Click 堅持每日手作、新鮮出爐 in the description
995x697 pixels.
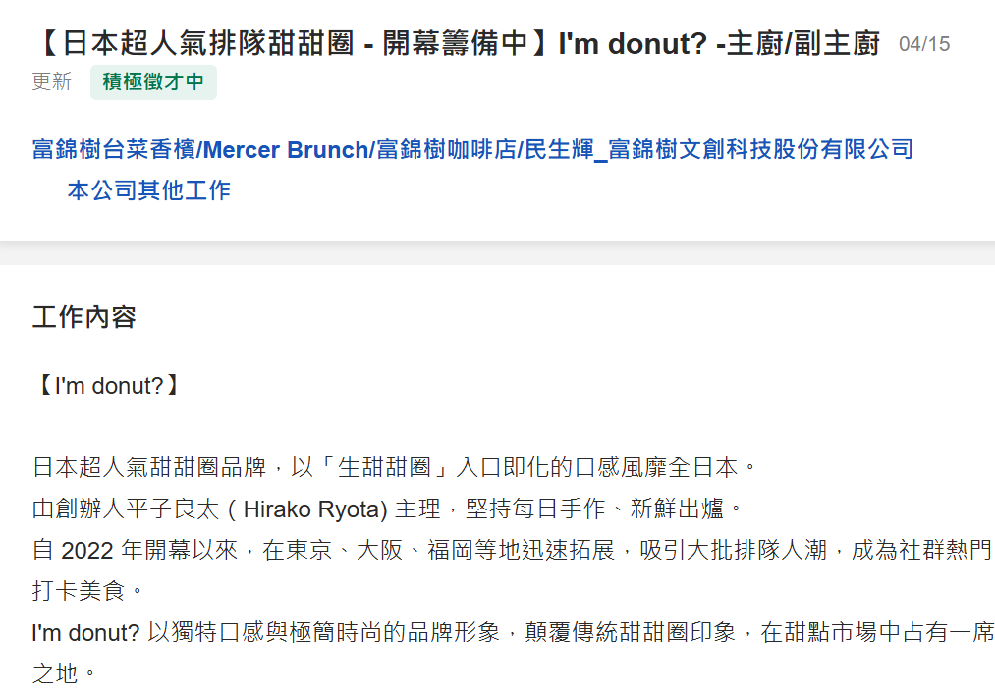594,509
